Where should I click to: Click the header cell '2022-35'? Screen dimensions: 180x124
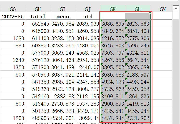13,16
